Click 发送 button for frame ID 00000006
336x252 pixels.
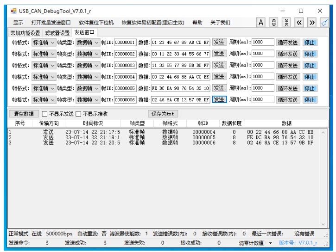[219, 99]
